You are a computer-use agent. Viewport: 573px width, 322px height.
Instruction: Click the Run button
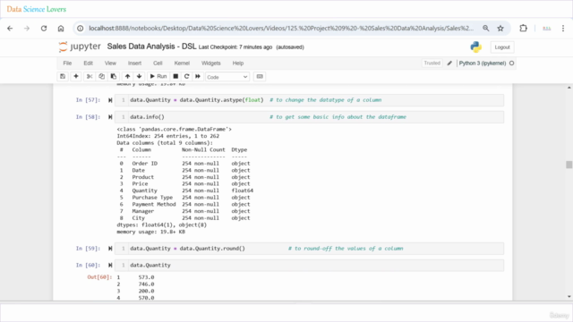pyautogui.click(x=158, y=76)
